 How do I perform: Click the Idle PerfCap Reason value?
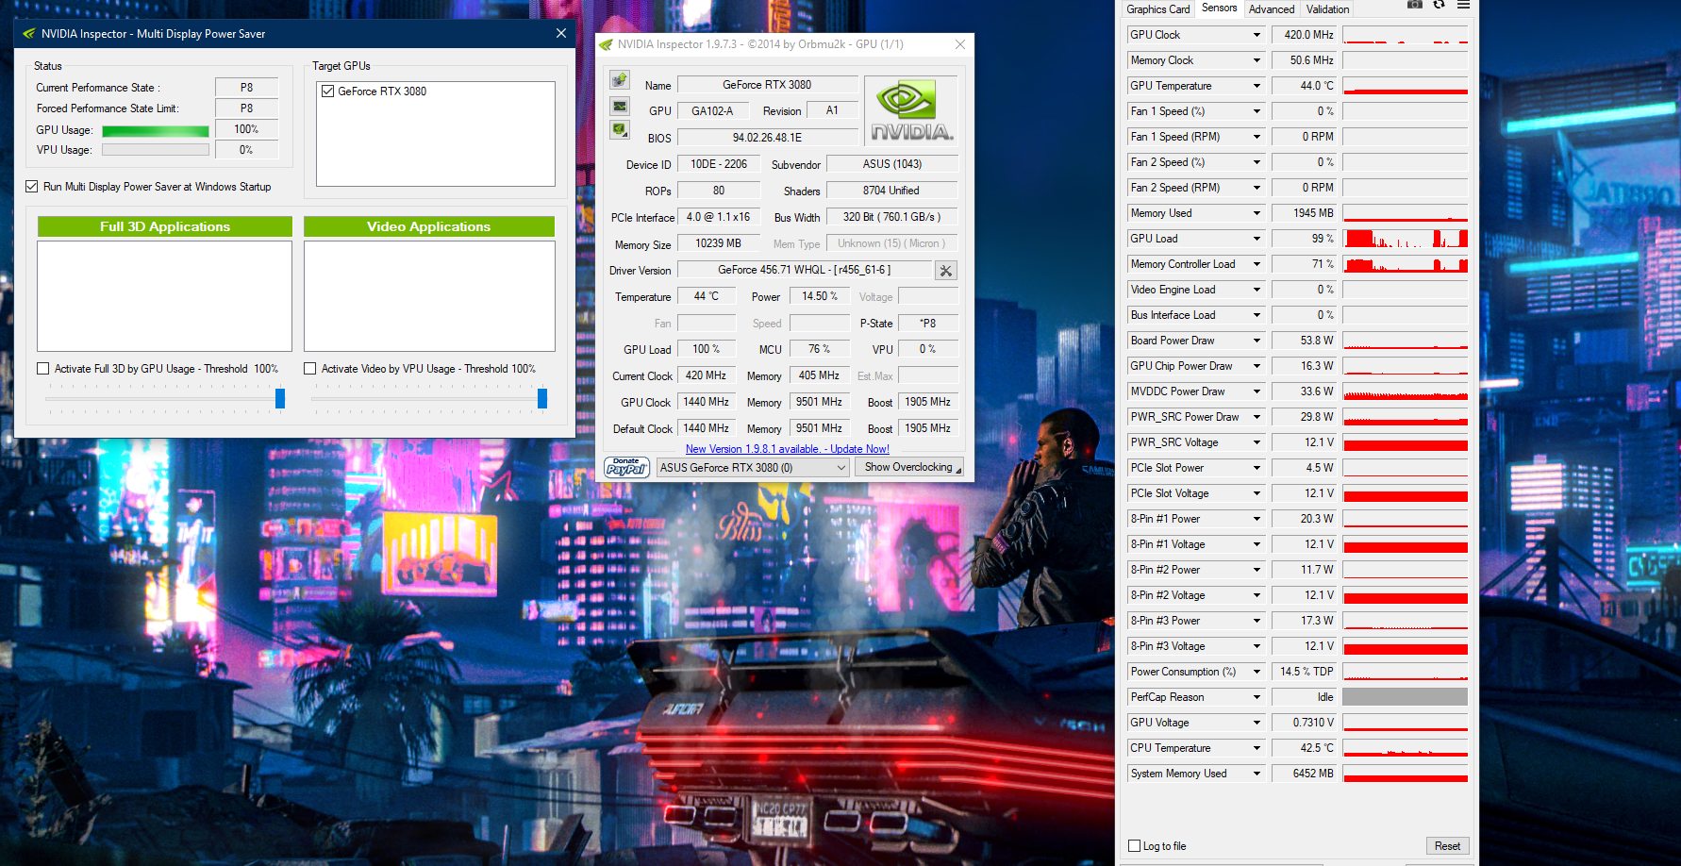coord(1304,697)
